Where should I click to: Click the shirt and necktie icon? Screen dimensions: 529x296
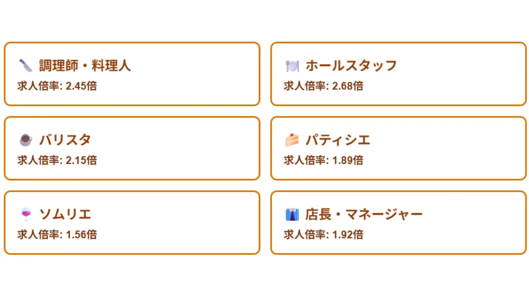point(292,215)
